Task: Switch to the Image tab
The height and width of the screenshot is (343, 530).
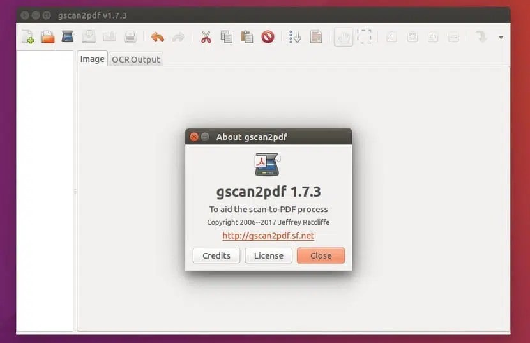Action: [93, 59]
